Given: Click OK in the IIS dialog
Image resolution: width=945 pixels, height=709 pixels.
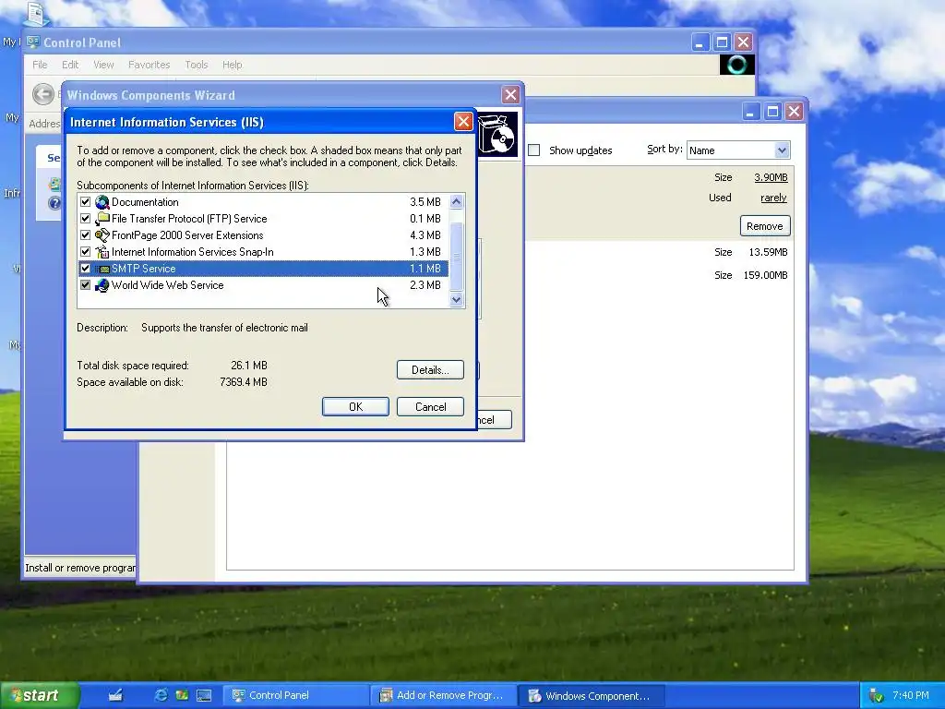Looking at the screenshot, I should click(355, 407).
